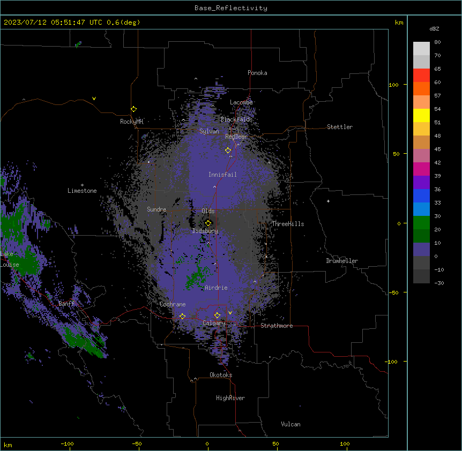This screenshot has width=462, height=451.
Task: Click the Blackfalds label
Action: point(236,119)
